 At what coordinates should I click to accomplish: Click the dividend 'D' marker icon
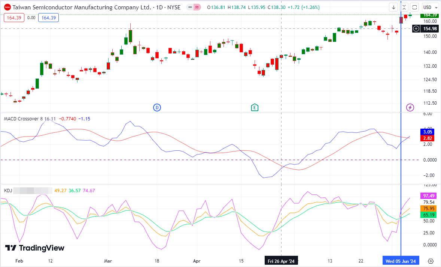tap(157, 107)
